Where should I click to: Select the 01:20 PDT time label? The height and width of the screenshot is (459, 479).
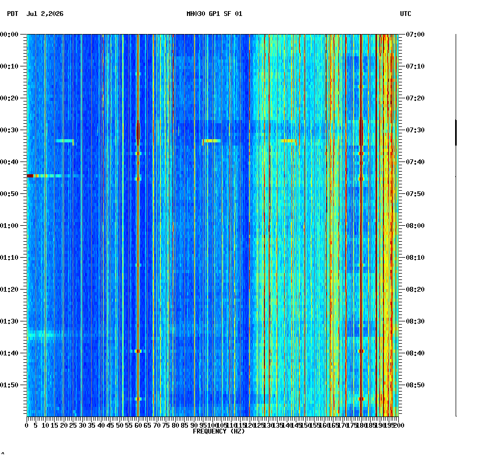[x=9, y=290]
